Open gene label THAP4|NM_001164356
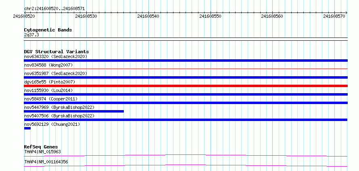The image size is (359, 171). 46,162
